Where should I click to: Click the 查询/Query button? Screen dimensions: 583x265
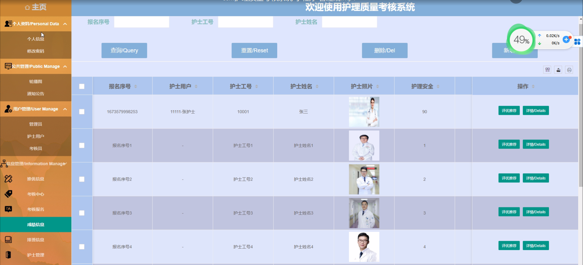point(124,50)
